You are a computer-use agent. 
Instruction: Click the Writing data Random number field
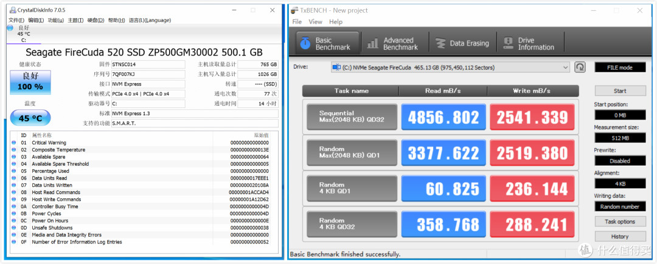pos(620,206)
